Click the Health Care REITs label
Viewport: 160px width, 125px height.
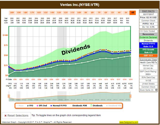coord(148,62)
